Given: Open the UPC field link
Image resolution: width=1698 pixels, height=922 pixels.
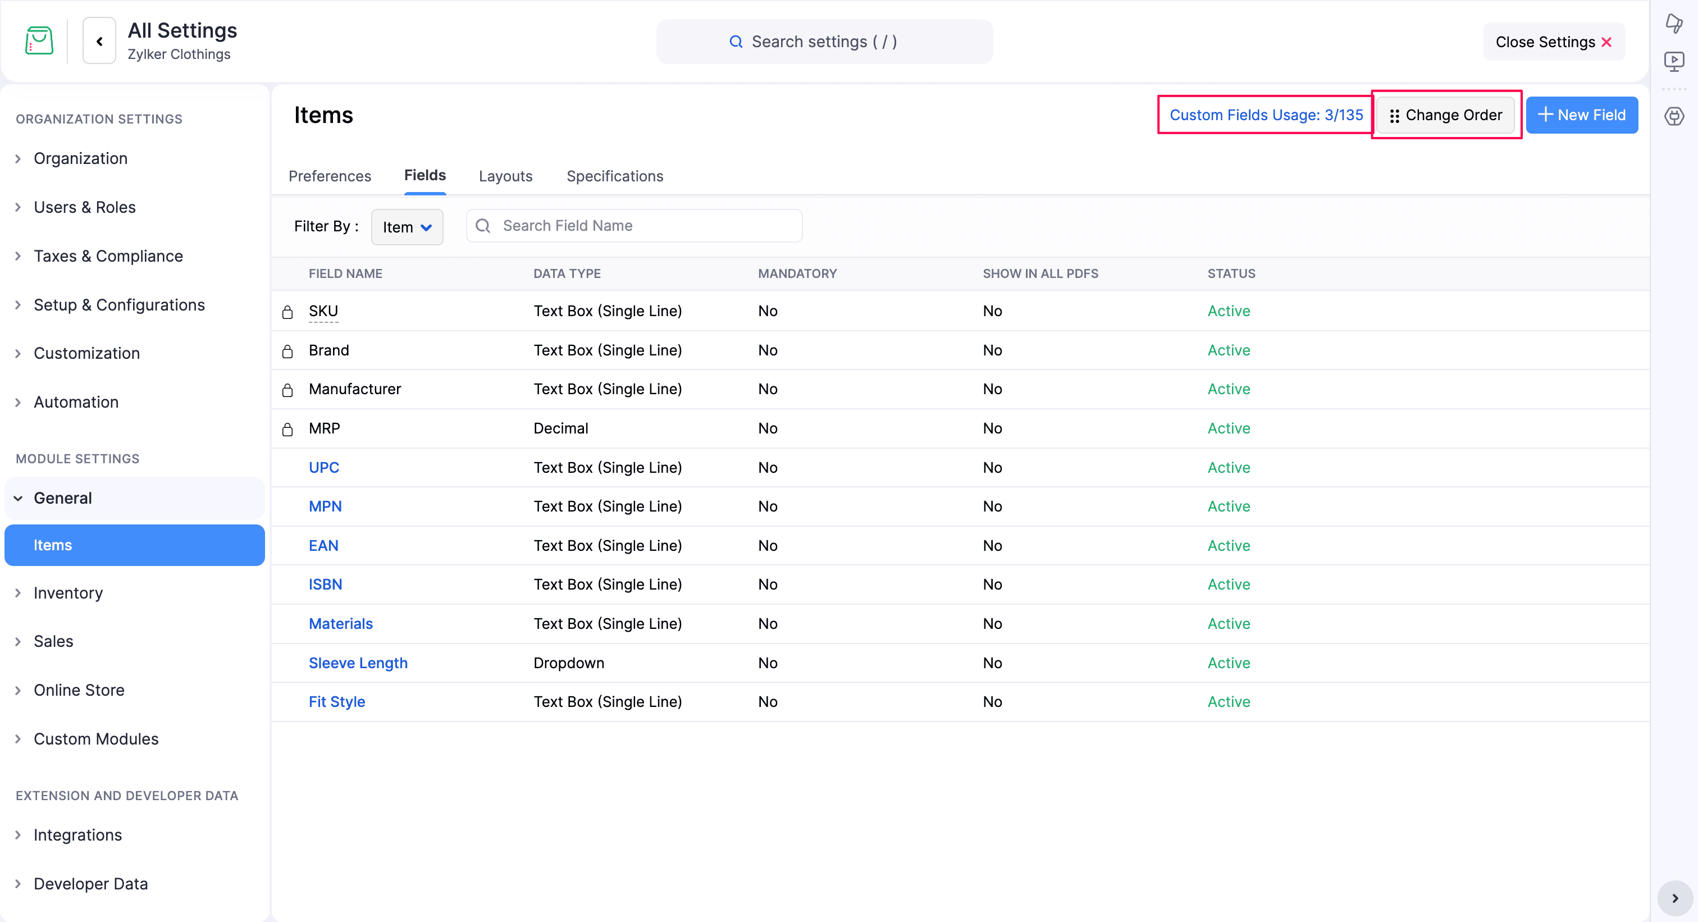Looking at the screenshot, I should click(323, 468).
